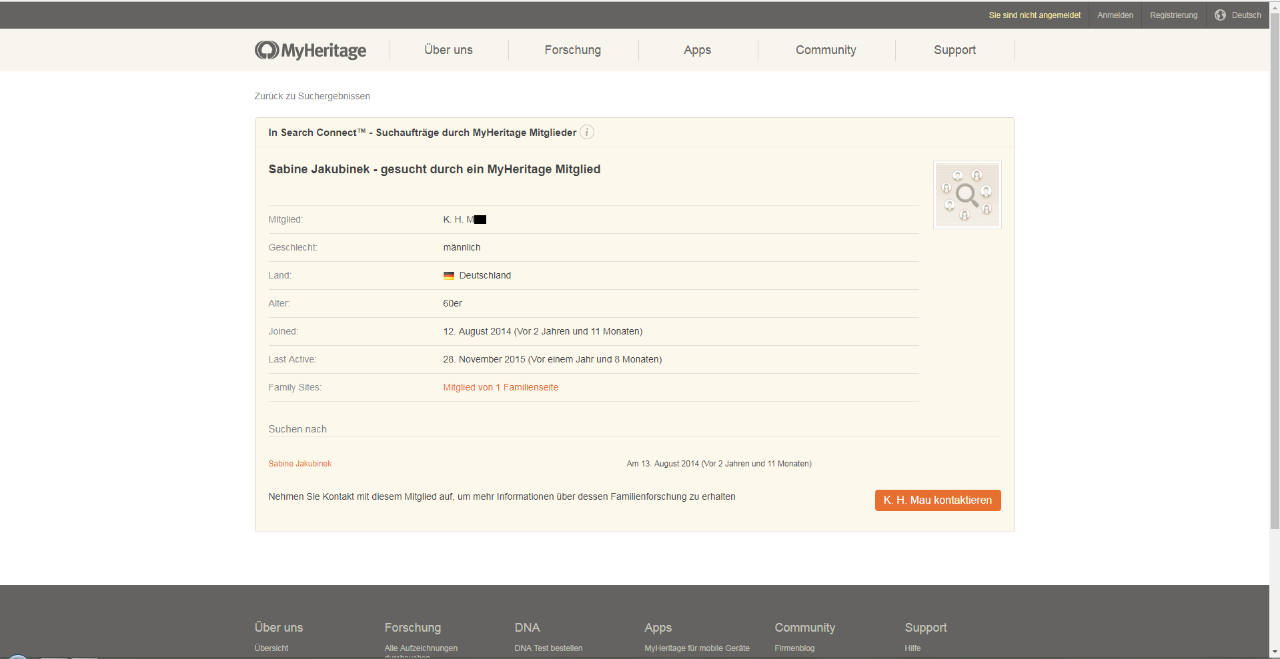Click footer Firmenblog link
Screen dimensions: 1280x659
coord(794,648)
